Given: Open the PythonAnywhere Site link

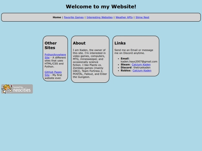Looking at the screenshot, I should (55, 56).
